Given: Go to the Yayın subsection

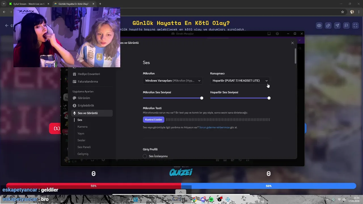Looking at the screenshot, I should (81, 133).
